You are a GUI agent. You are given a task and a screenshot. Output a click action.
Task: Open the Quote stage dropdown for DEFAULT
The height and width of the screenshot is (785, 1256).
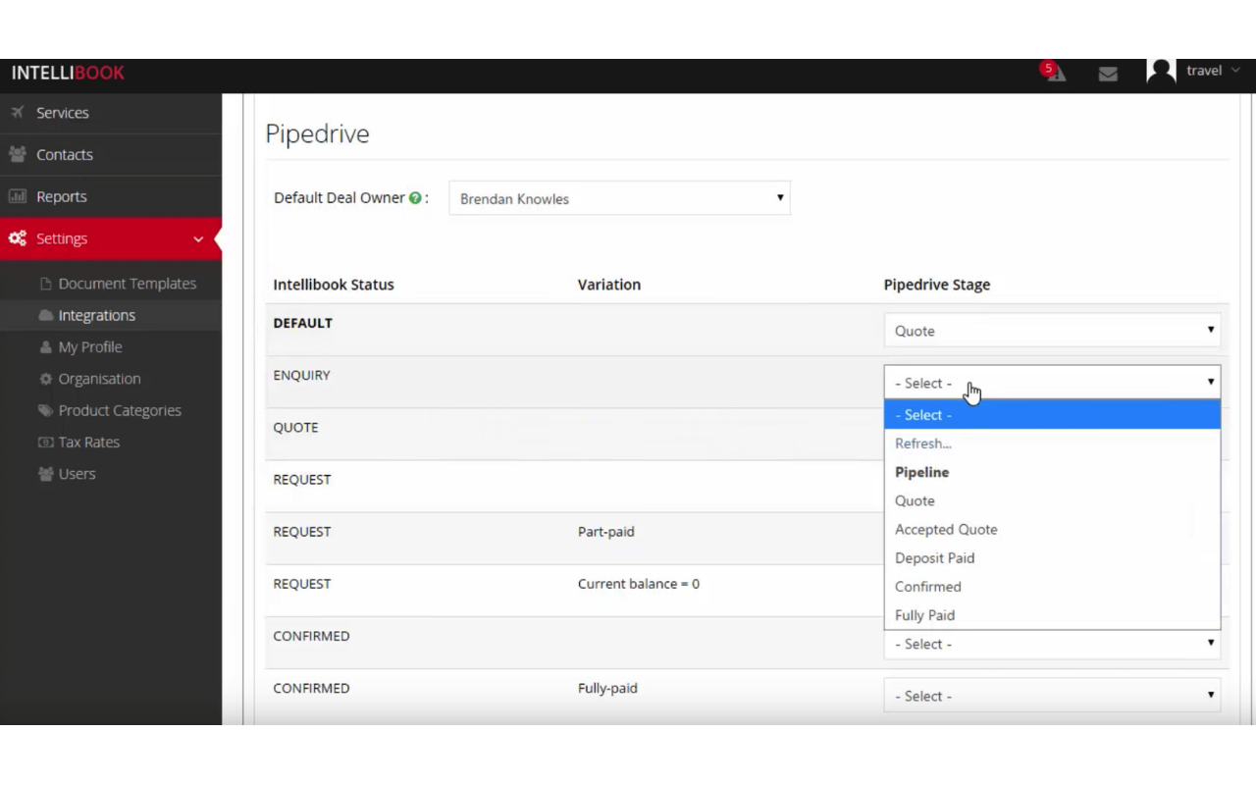[x=1051, y=331]
